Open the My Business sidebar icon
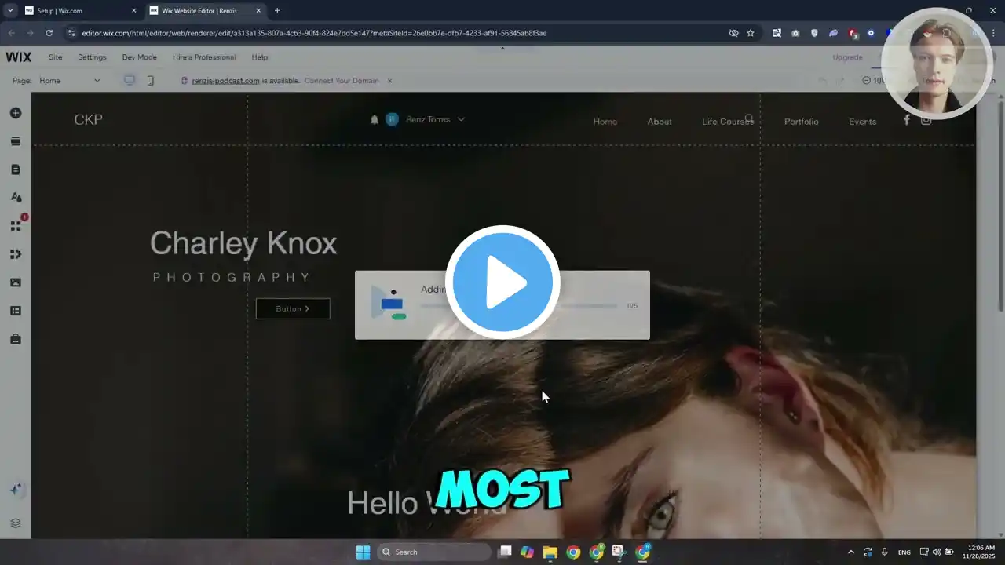This screenshot has height=565, width=1005. [x=16, y=254]
